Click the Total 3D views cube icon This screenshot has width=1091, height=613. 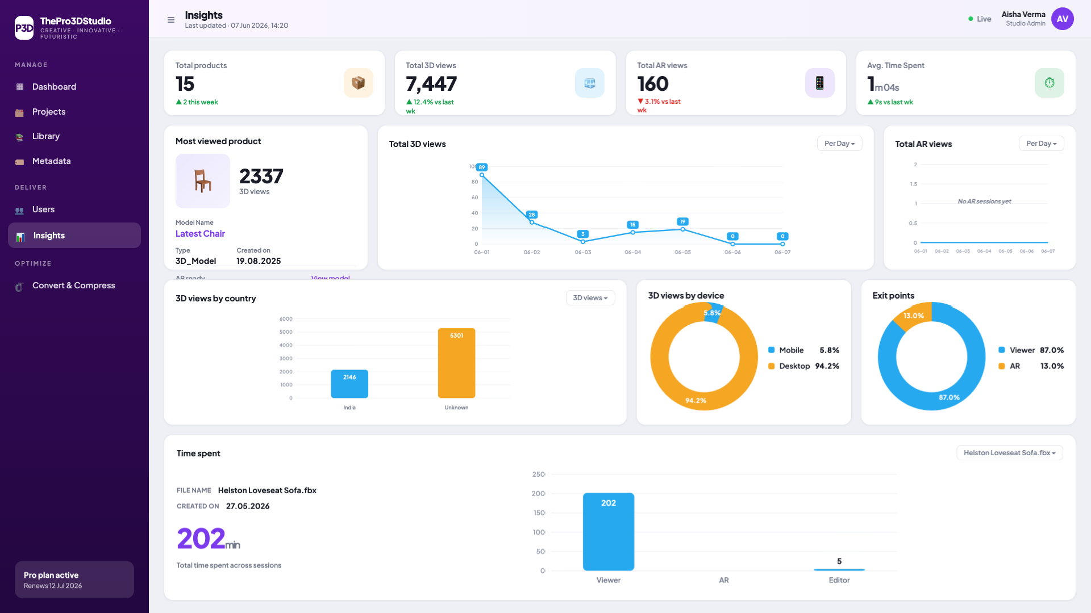click(590, 83)
